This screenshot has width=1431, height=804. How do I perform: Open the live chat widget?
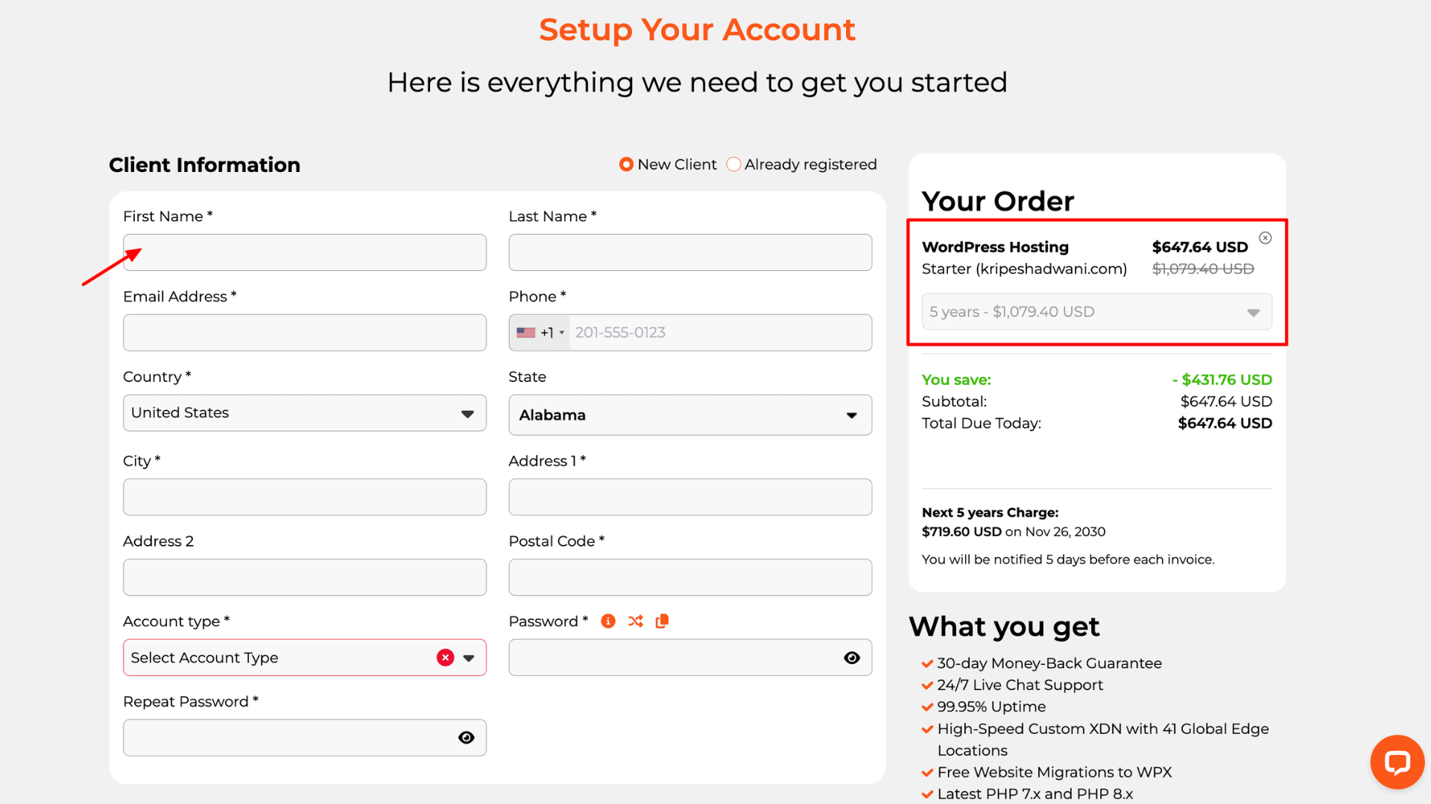click(x=1397, y=762)
